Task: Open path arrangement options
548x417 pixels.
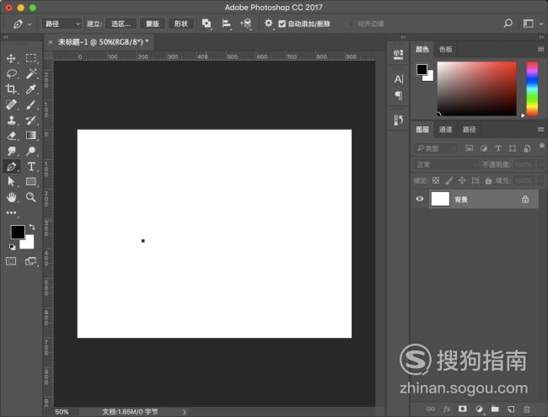Action: pos(246,24)
